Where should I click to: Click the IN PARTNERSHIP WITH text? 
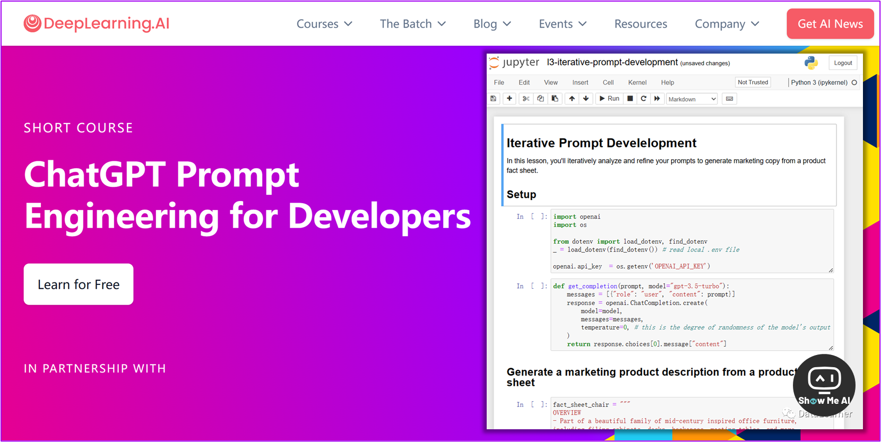pos(95,368)
